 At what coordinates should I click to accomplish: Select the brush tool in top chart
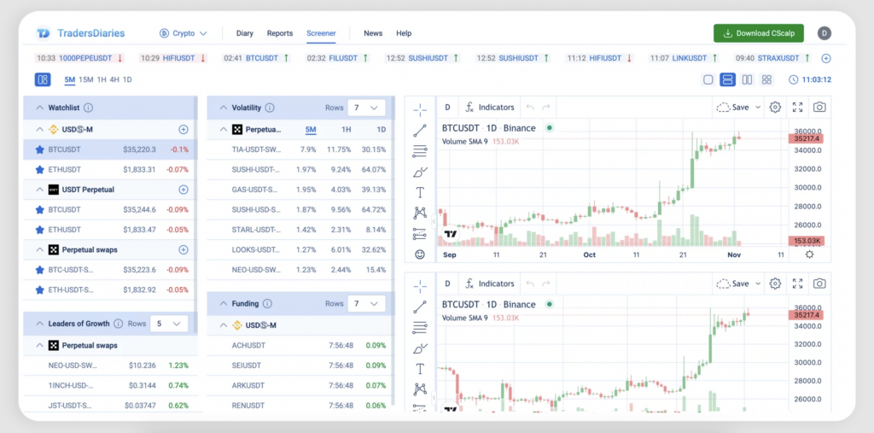click(x=420, y=172)
